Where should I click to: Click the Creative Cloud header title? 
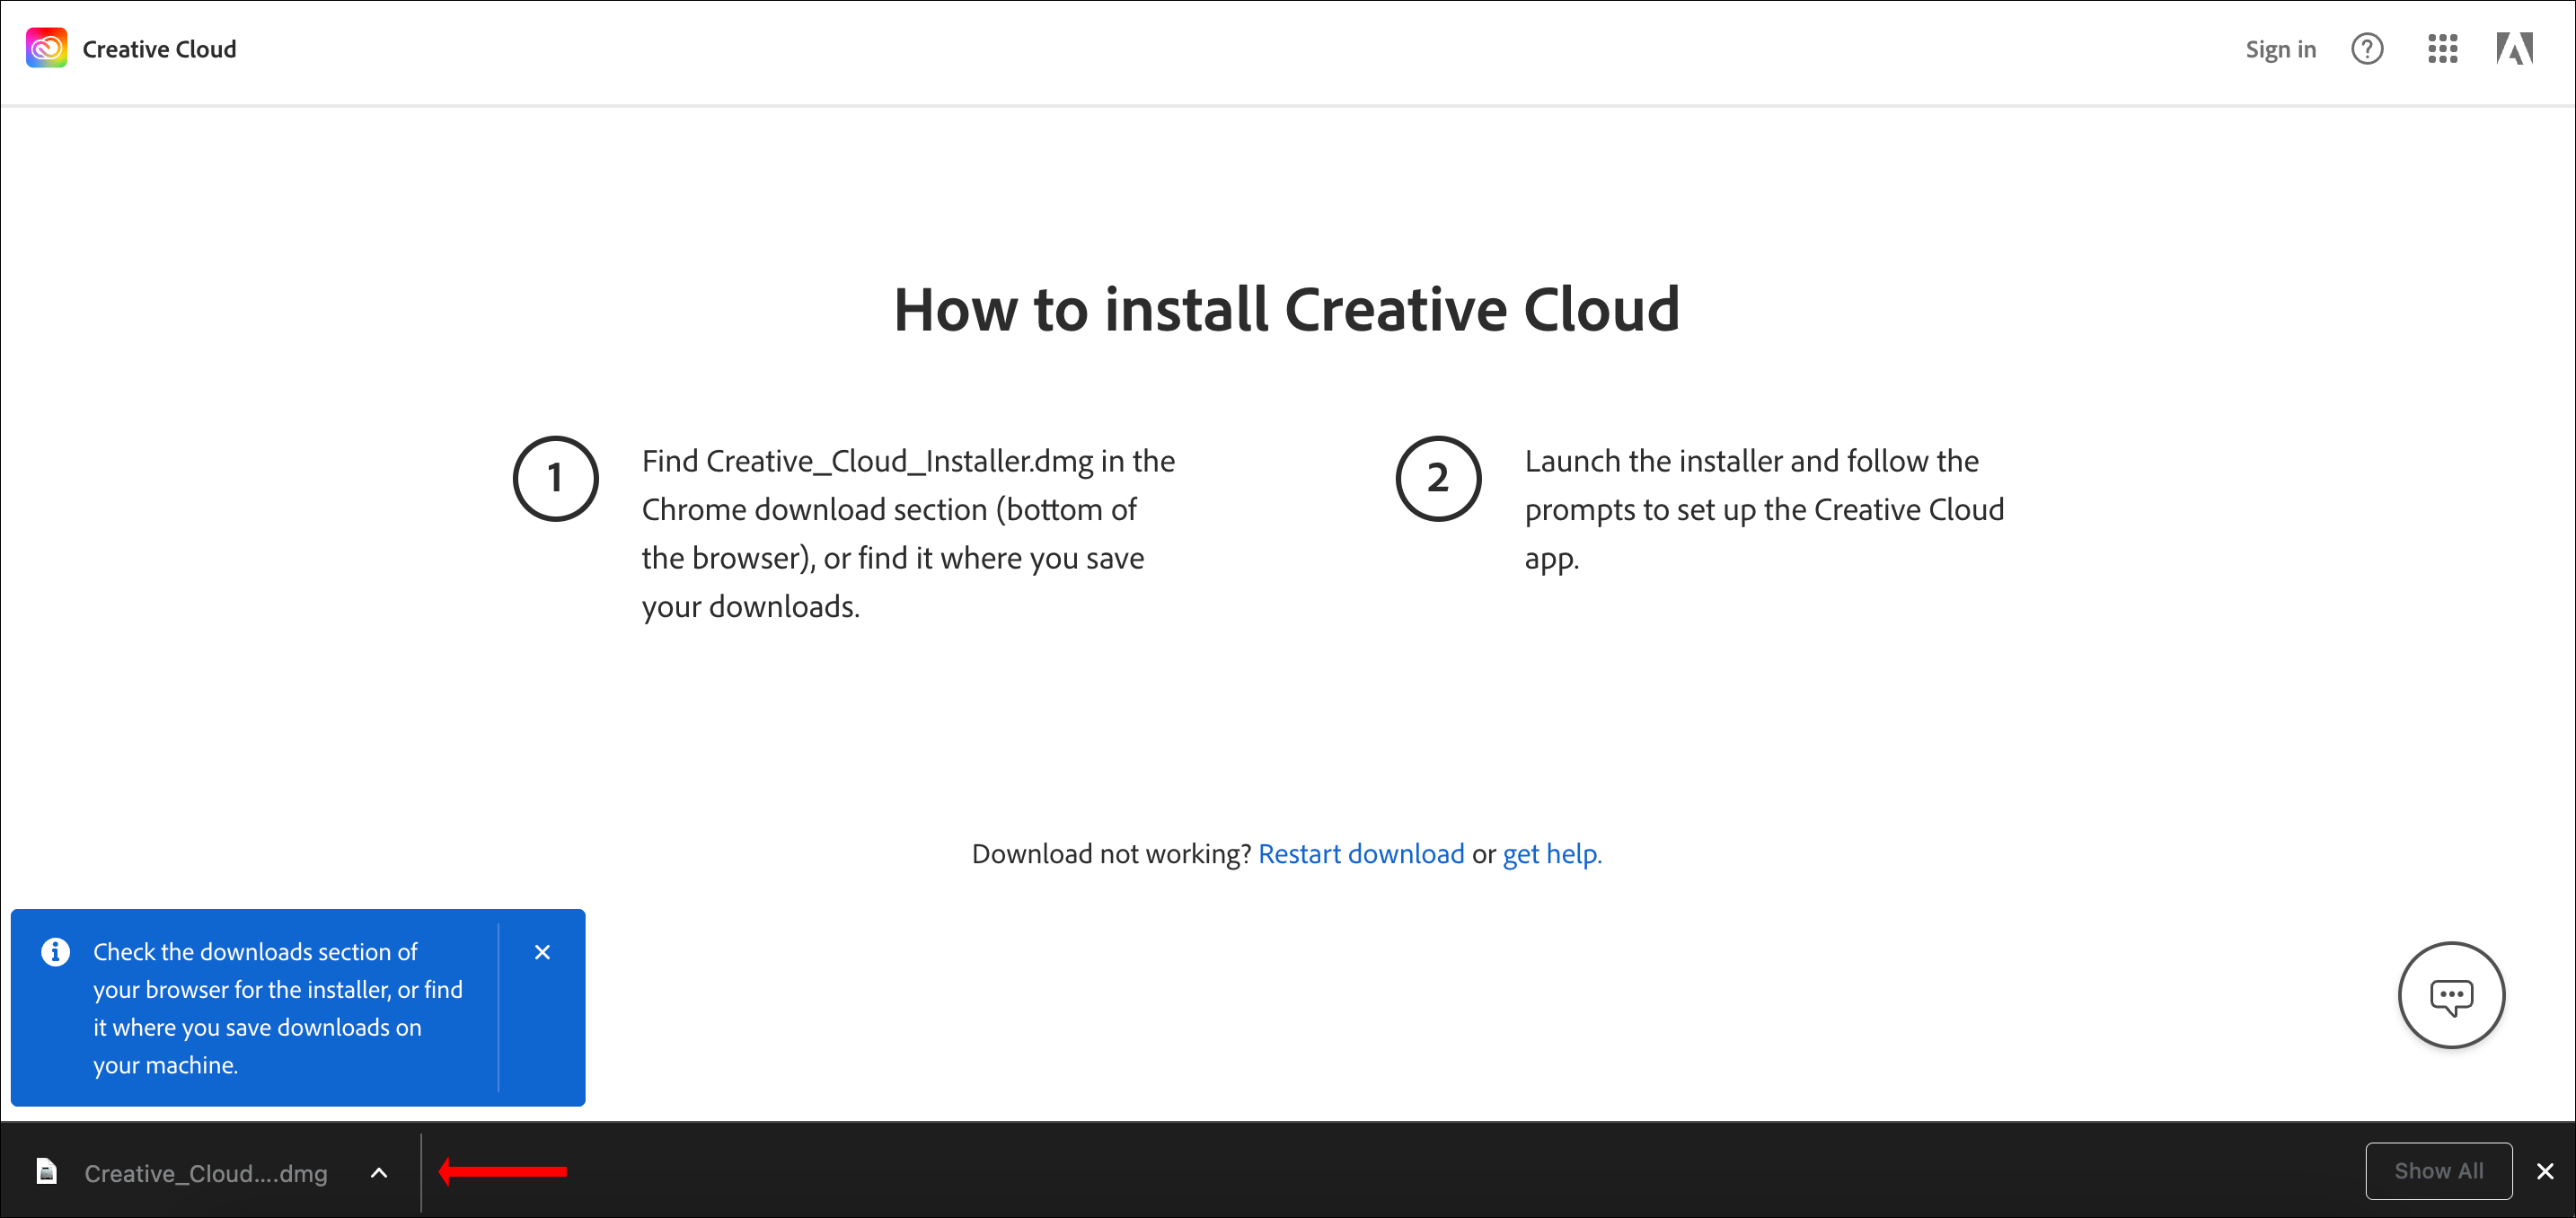tap(158, 48)
